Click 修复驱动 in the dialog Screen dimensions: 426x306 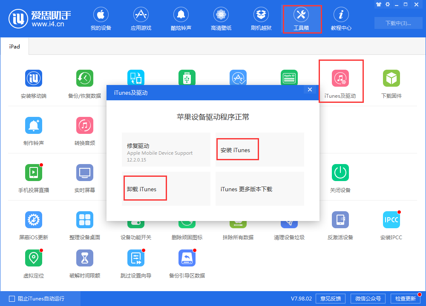pyautogui.click(x=166, y=150)
